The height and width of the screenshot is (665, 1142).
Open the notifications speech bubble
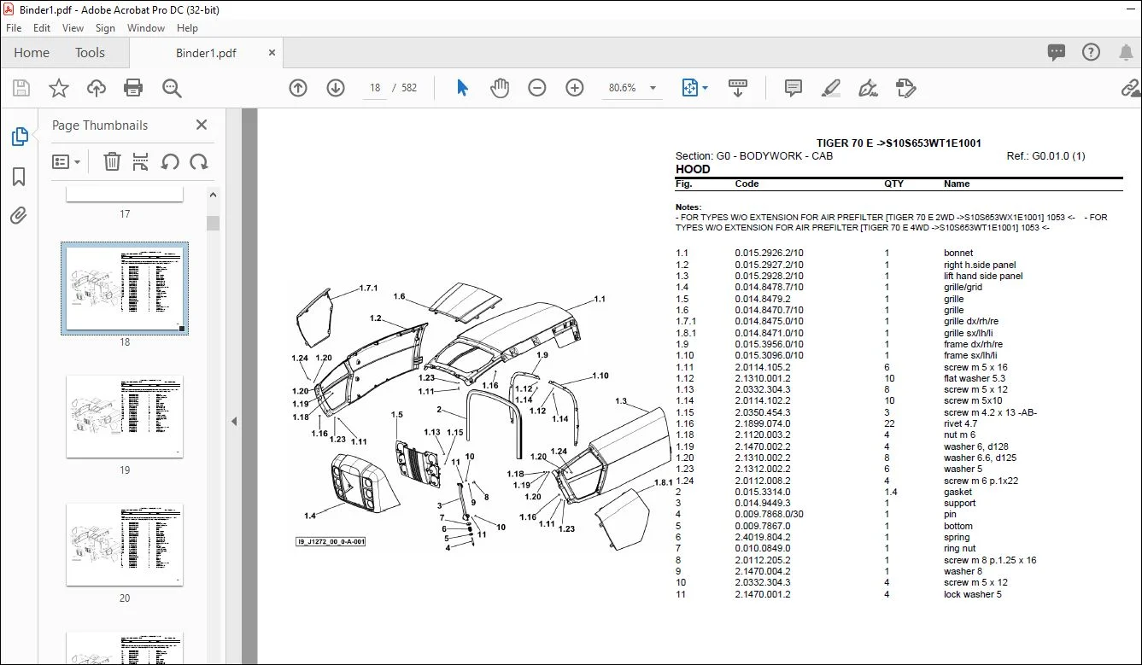1057,52
